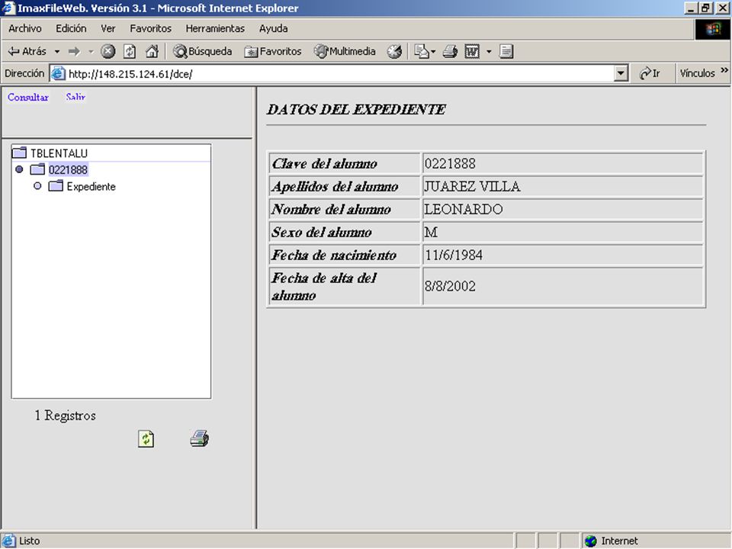Expand the Vínculos chevron
This screenshot has width=732, height=549.
724,70
